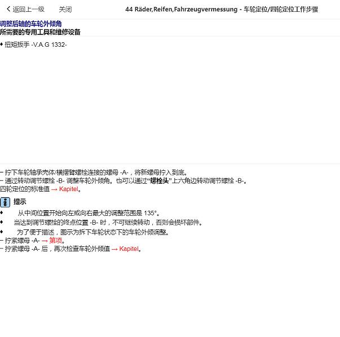The height and width of the screenshot is (337, 340).
Task: Click the 关闭 close button
Action: (65, 10)
